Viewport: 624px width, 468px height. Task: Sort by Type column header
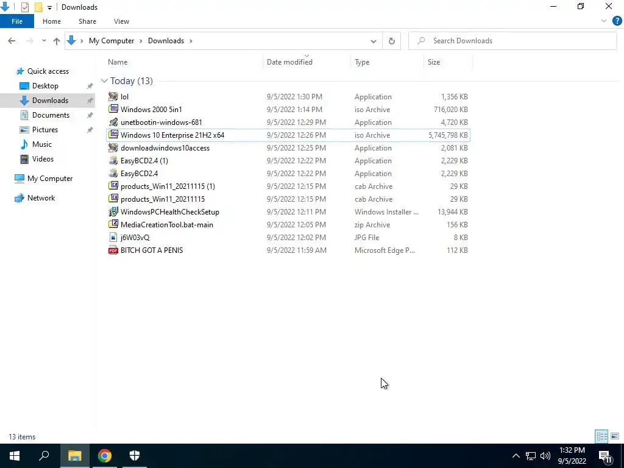tap(387, 62)
